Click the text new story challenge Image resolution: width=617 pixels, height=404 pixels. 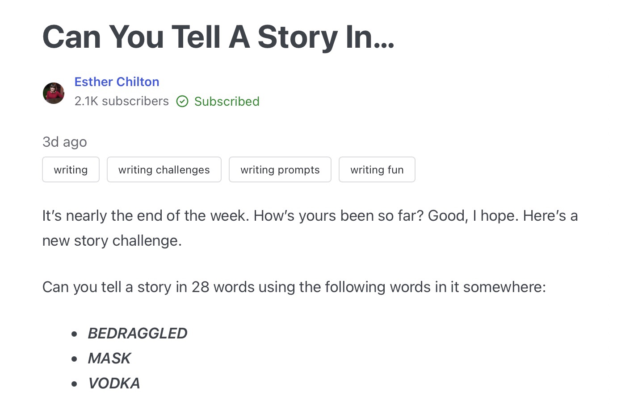[x=112, y=241]
